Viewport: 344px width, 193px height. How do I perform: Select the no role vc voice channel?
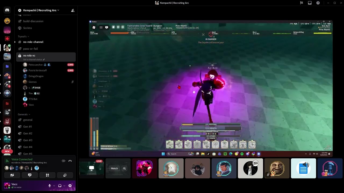46,57
